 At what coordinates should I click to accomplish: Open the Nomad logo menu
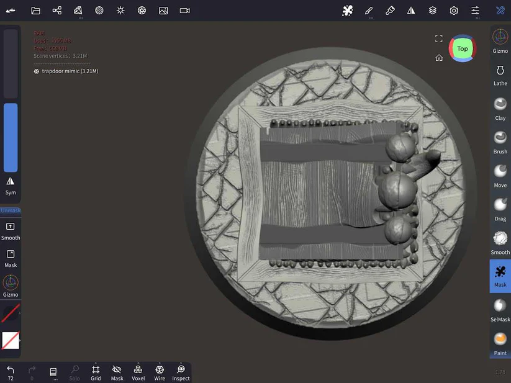tap(11, 11)
